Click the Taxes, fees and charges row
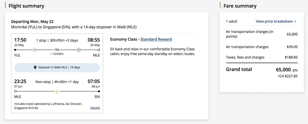Screen dimensions: 308x124 coord(245,57)
